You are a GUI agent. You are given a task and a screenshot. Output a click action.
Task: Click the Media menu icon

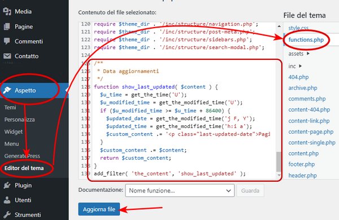point(7,11)
